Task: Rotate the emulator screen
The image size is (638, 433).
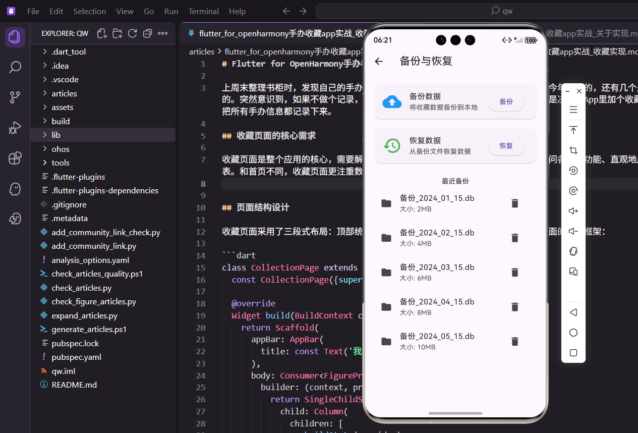Action: (573, 251)
